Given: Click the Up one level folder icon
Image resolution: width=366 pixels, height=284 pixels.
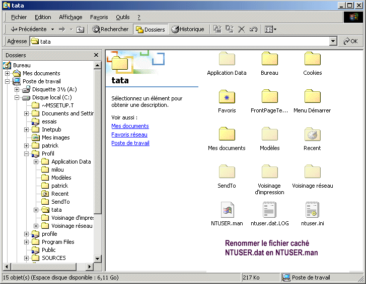Looking at the screenshot, I should [x=81, y=29].
